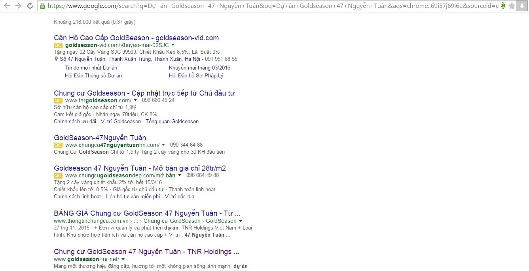529x271 pixels.
Task: Bookmark this page with the star icon
Action: 511,6
